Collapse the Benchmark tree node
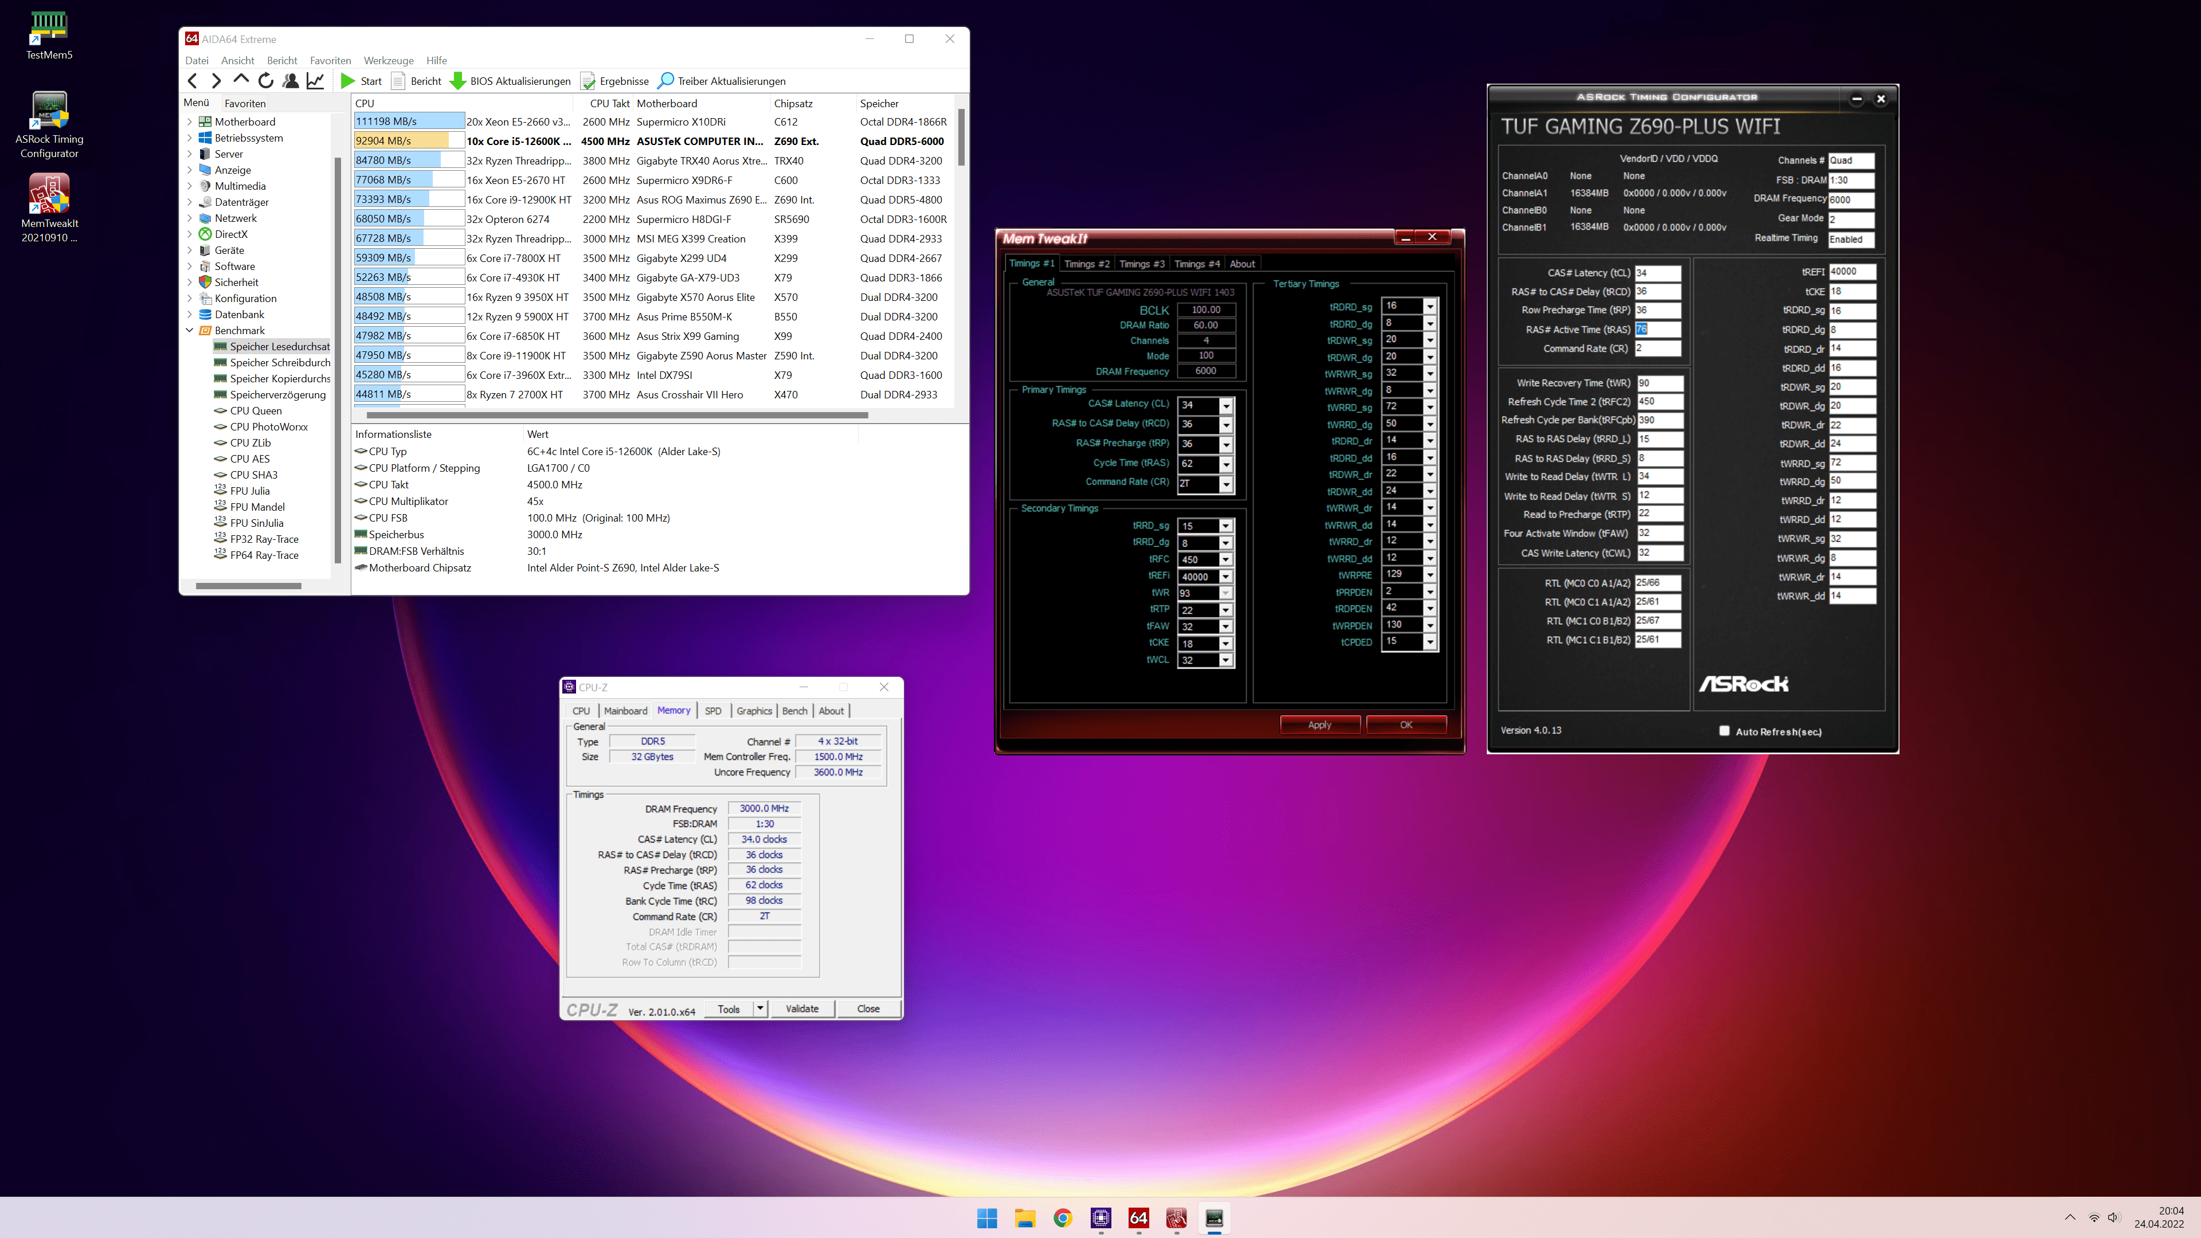The height and width of the screenshot is (1238, 2201). point(190,331)
